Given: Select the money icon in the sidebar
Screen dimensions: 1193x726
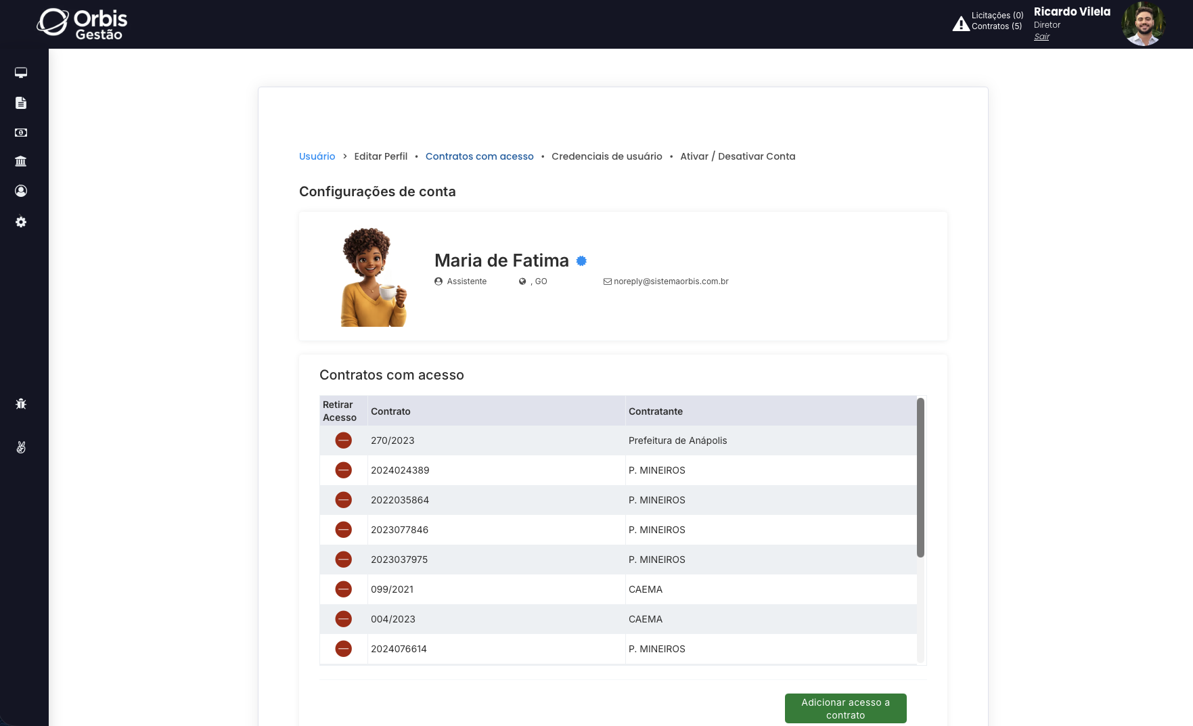Looking at the screenshot, I should [x=20, y=133].
